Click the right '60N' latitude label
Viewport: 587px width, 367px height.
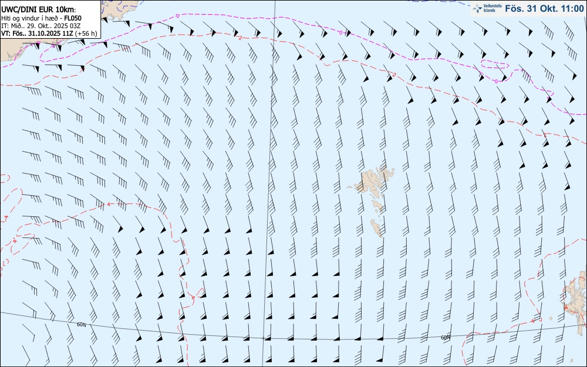[446, 338]
